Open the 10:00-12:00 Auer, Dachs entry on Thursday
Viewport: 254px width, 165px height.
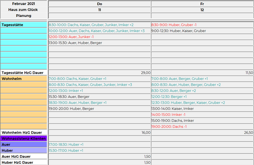coord(96,31)
